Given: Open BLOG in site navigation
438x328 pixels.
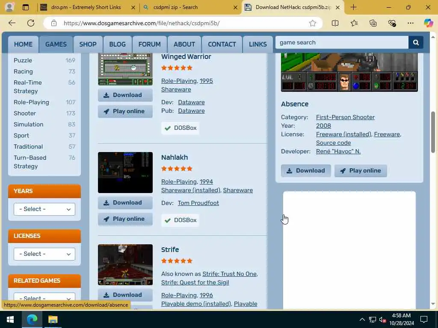Looking at the screenshot, I should (x=117, y=44).
